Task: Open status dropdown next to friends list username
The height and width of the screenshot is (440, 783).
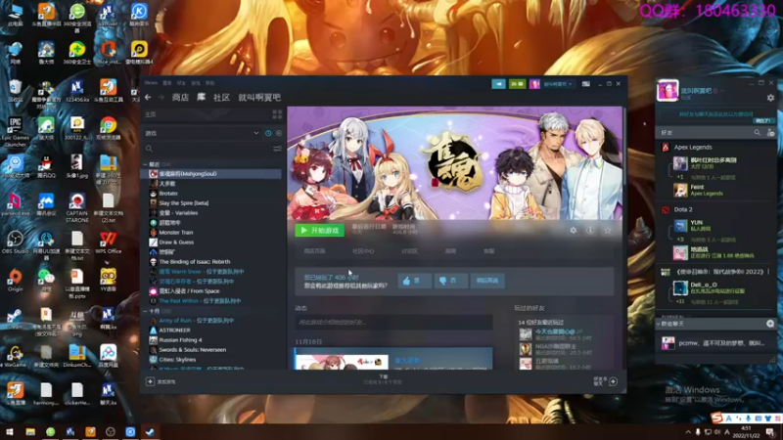Action: point(722,91)
